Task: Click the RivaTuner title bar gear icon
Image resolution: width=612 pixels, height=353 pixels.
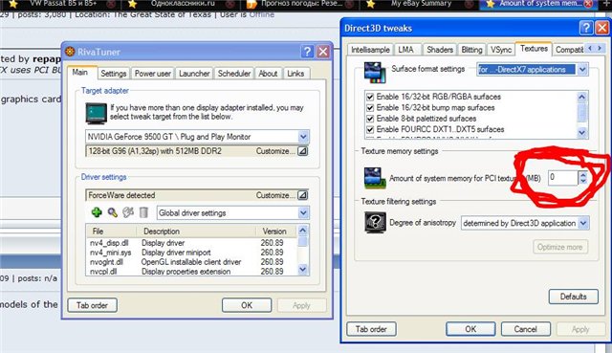Action: [x=70, y=52]
